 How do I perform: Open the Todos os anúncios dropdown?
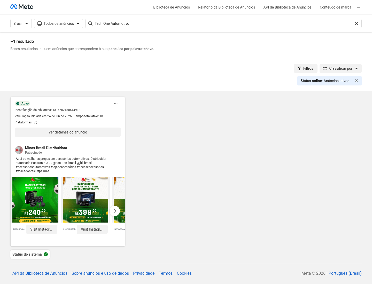[58, 23]
